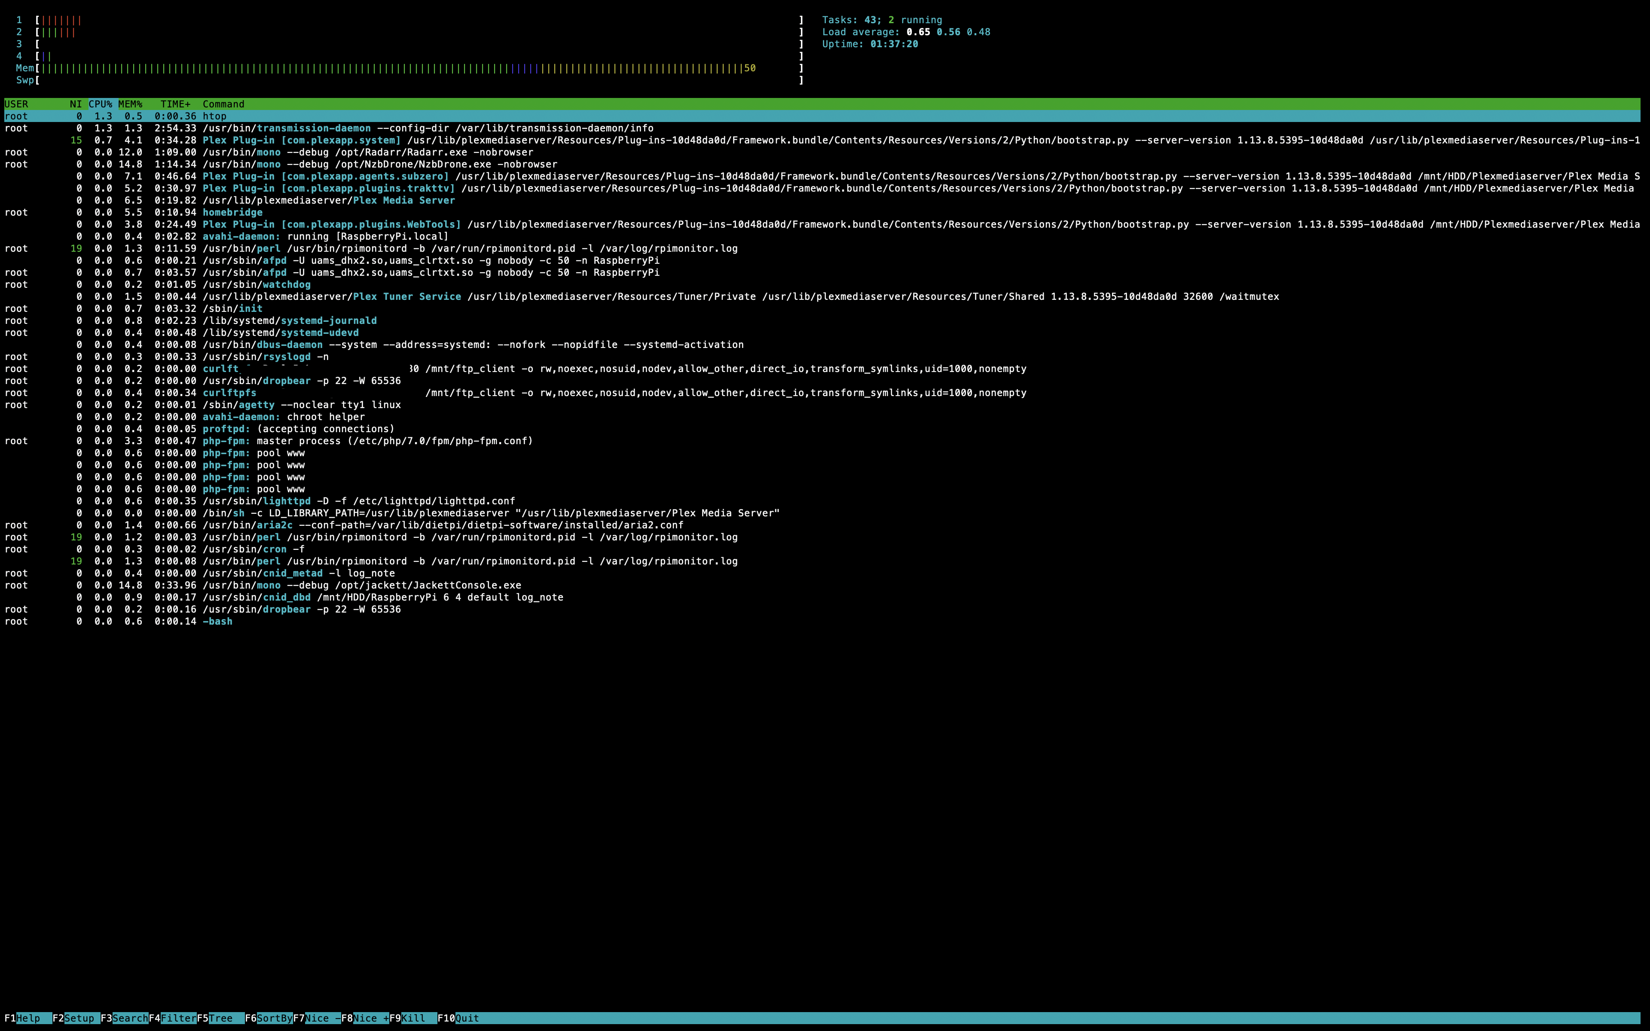The image size is (1650, 1031).
Task: Activate F3 Search function
Action: tap(124, 1018)
